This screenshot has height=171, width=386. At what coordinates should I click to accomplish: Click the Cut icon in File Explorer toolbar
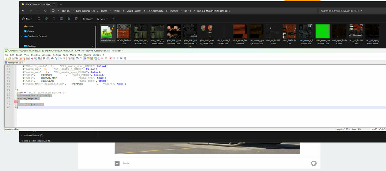[x=39, y=19]
